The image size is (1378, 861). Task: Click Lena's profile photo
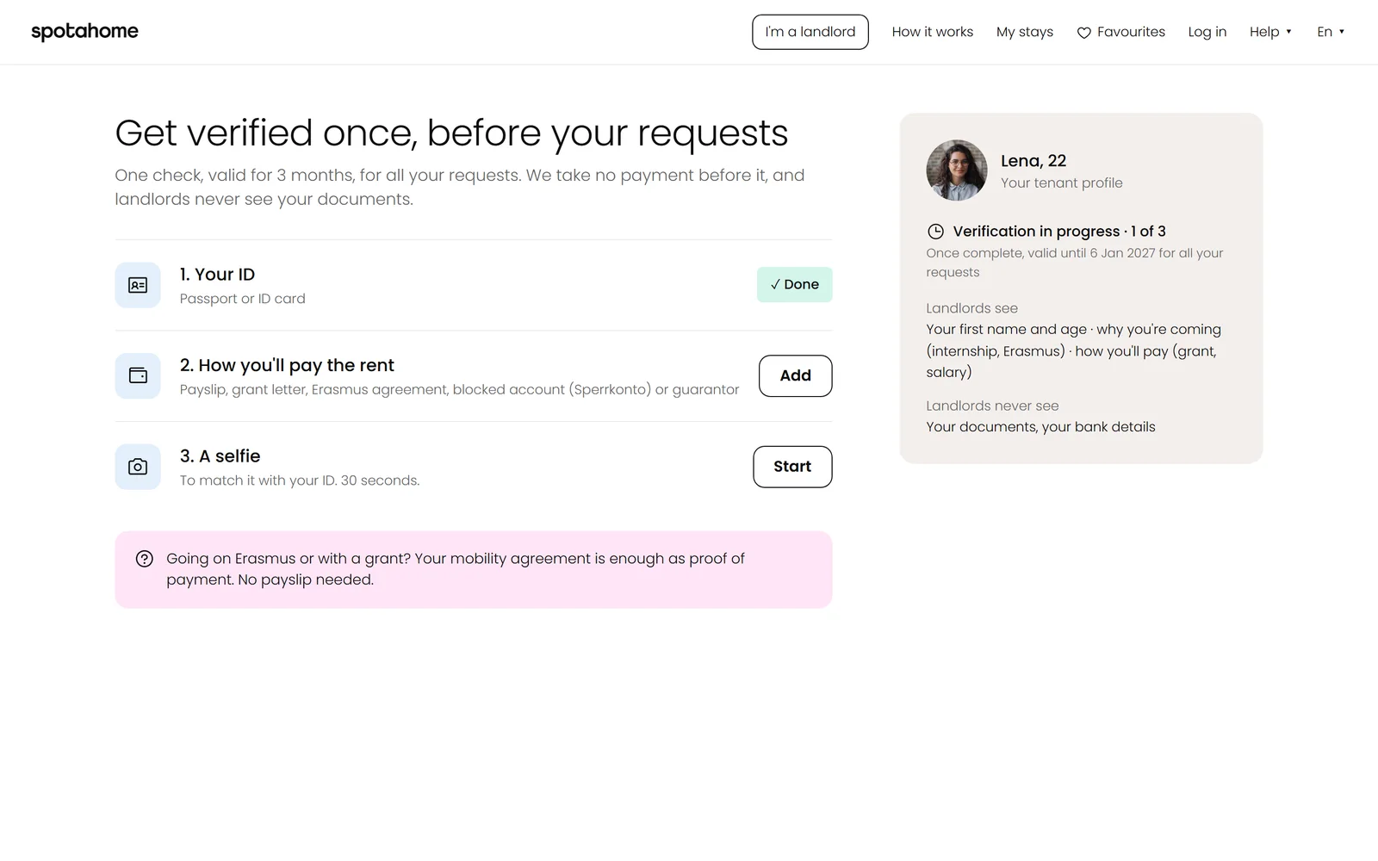pyautogui.click(x=957, y=170)
